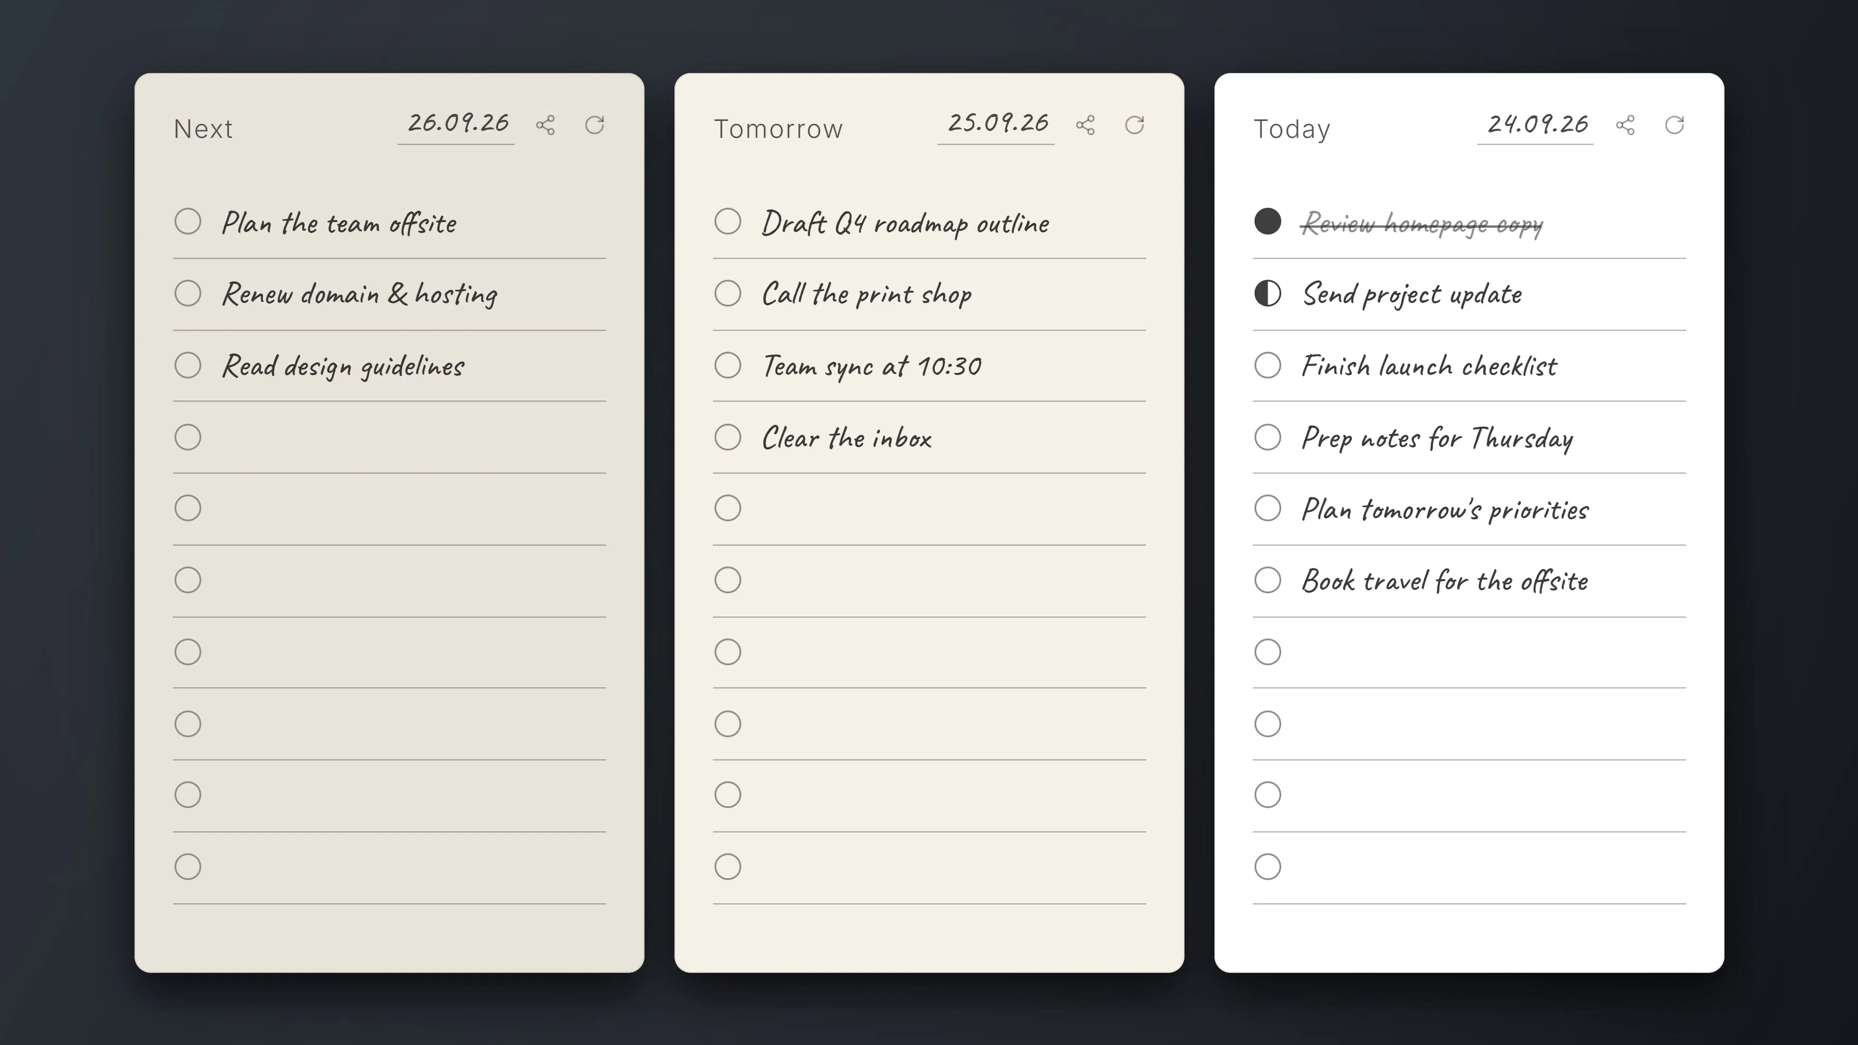Edit the Renew domain & hosting text

[359, 295]
